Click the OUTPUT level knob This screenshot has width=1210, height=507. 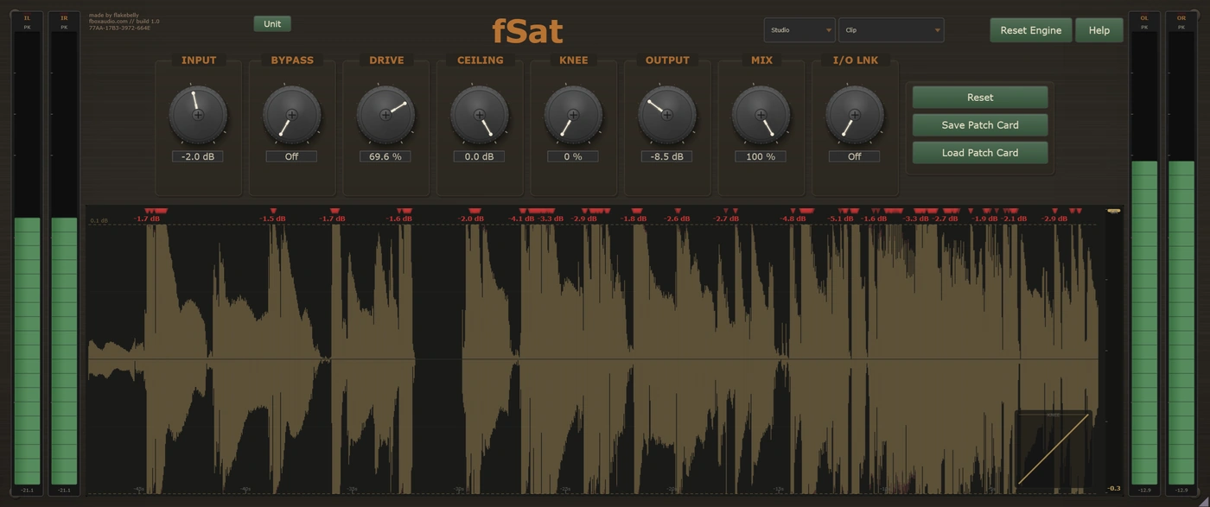[x=667, y=115]
